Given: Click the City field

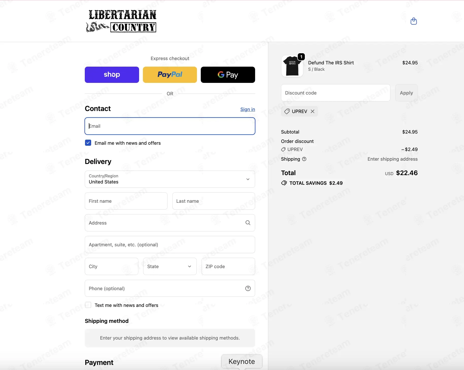Looking at the screenshot, I should coord(111,266).
